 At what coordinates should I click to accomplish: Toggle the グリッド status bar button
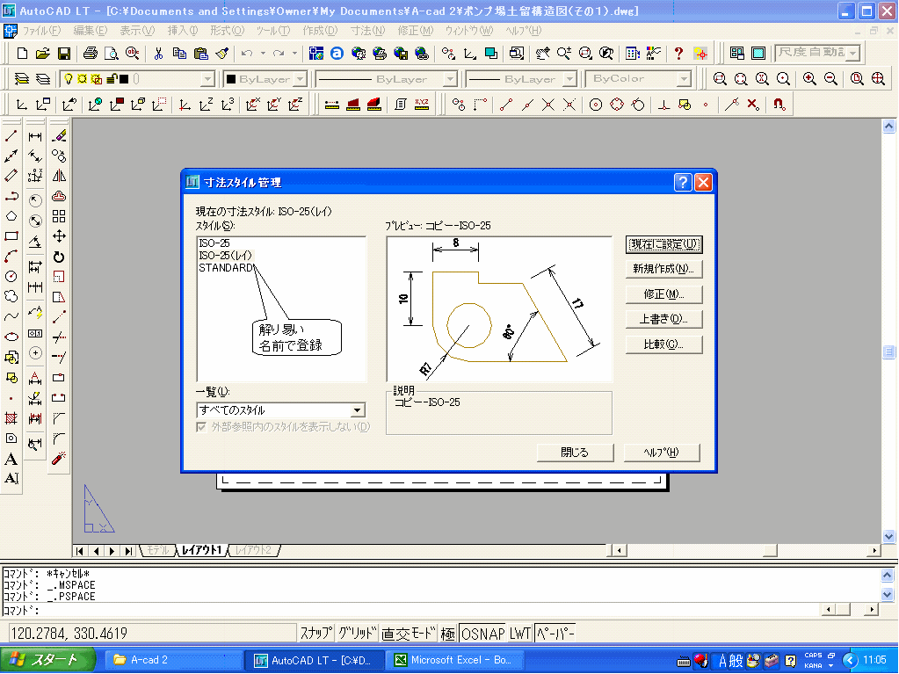357,634
